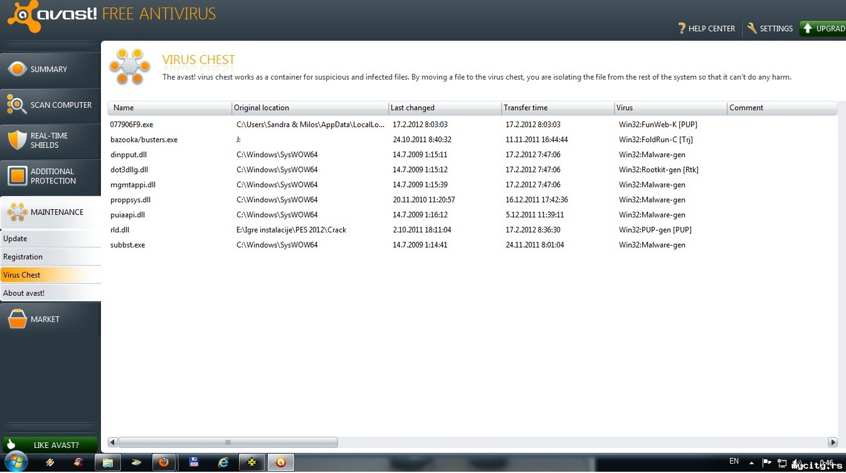Click transfer time 24.11.2011 8:01:04
This screenshot has height=473, width=846.
[535, 245]
